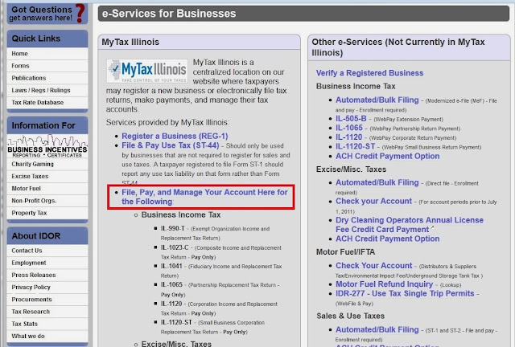Click Verify a Registered Business link
This screenshot has width=515, height=347.
369,73
